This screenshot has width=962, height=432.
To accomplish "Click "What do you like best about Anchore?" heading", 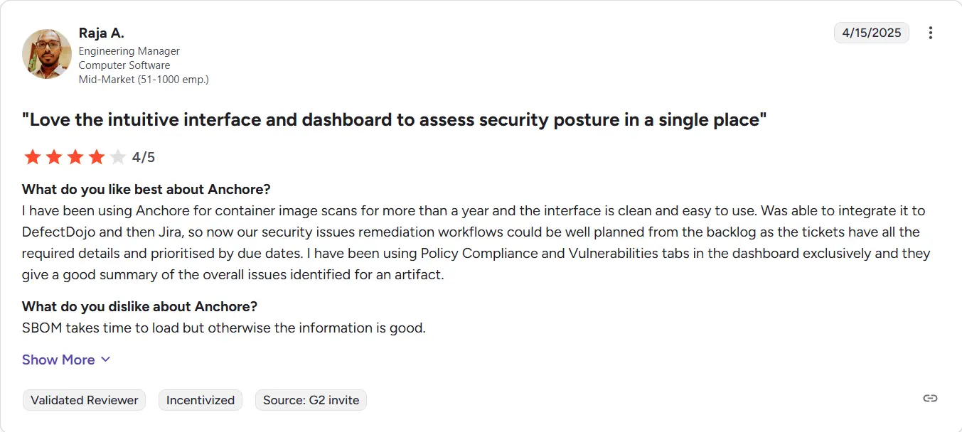I will (146, 189).
